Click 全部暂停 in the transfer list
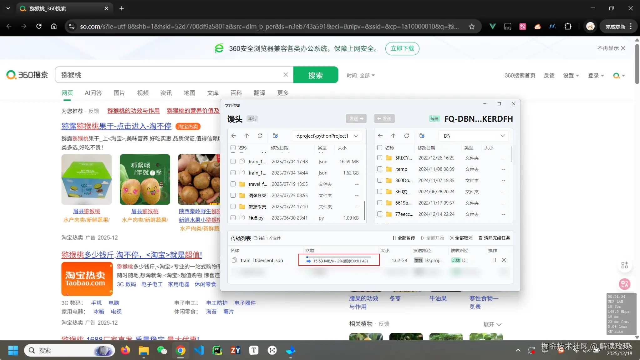Image resolution: width=640 pixels, height=360 pixels. [x=404, y=238]
